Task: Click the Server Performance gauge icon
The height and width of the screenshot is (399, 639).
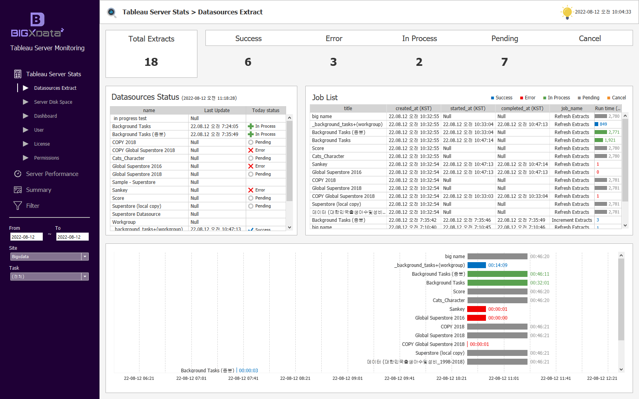Action: pos(18,174)
